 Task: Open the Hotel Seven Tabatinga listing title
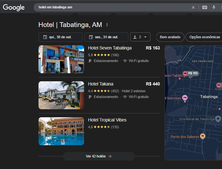pyautogui.click(x=110, y=48)
